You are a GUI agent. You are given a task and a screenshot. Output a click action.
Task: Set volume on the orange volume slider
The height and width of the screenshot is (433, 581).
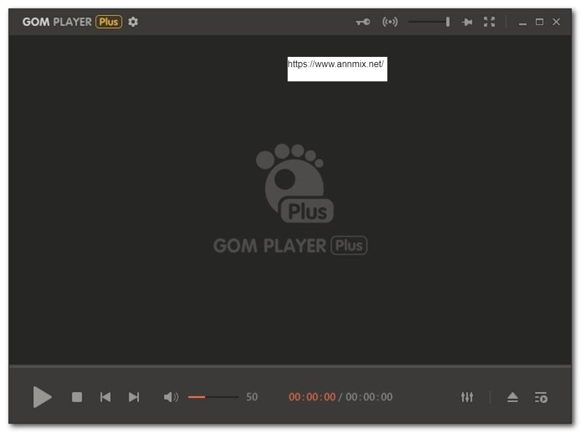tap(213, 397)
